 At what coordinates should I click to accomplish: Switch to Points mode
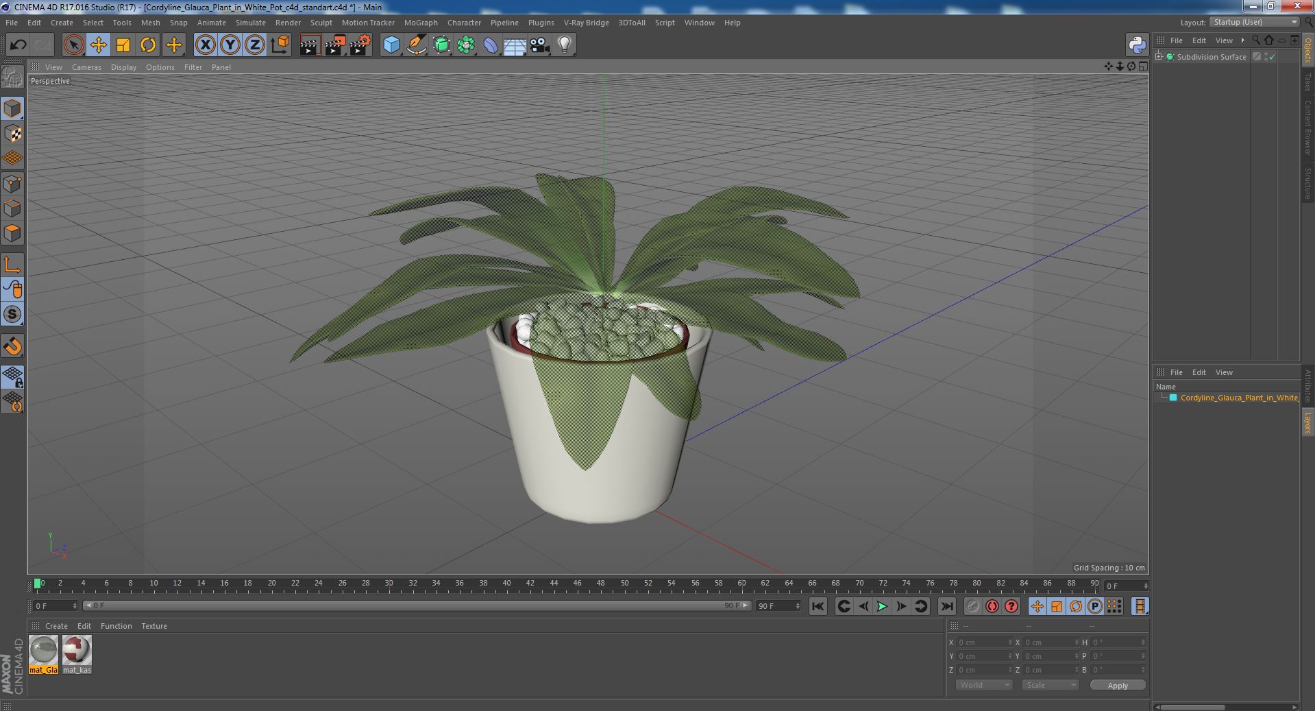pyautogui.click(x=12, y=184)
